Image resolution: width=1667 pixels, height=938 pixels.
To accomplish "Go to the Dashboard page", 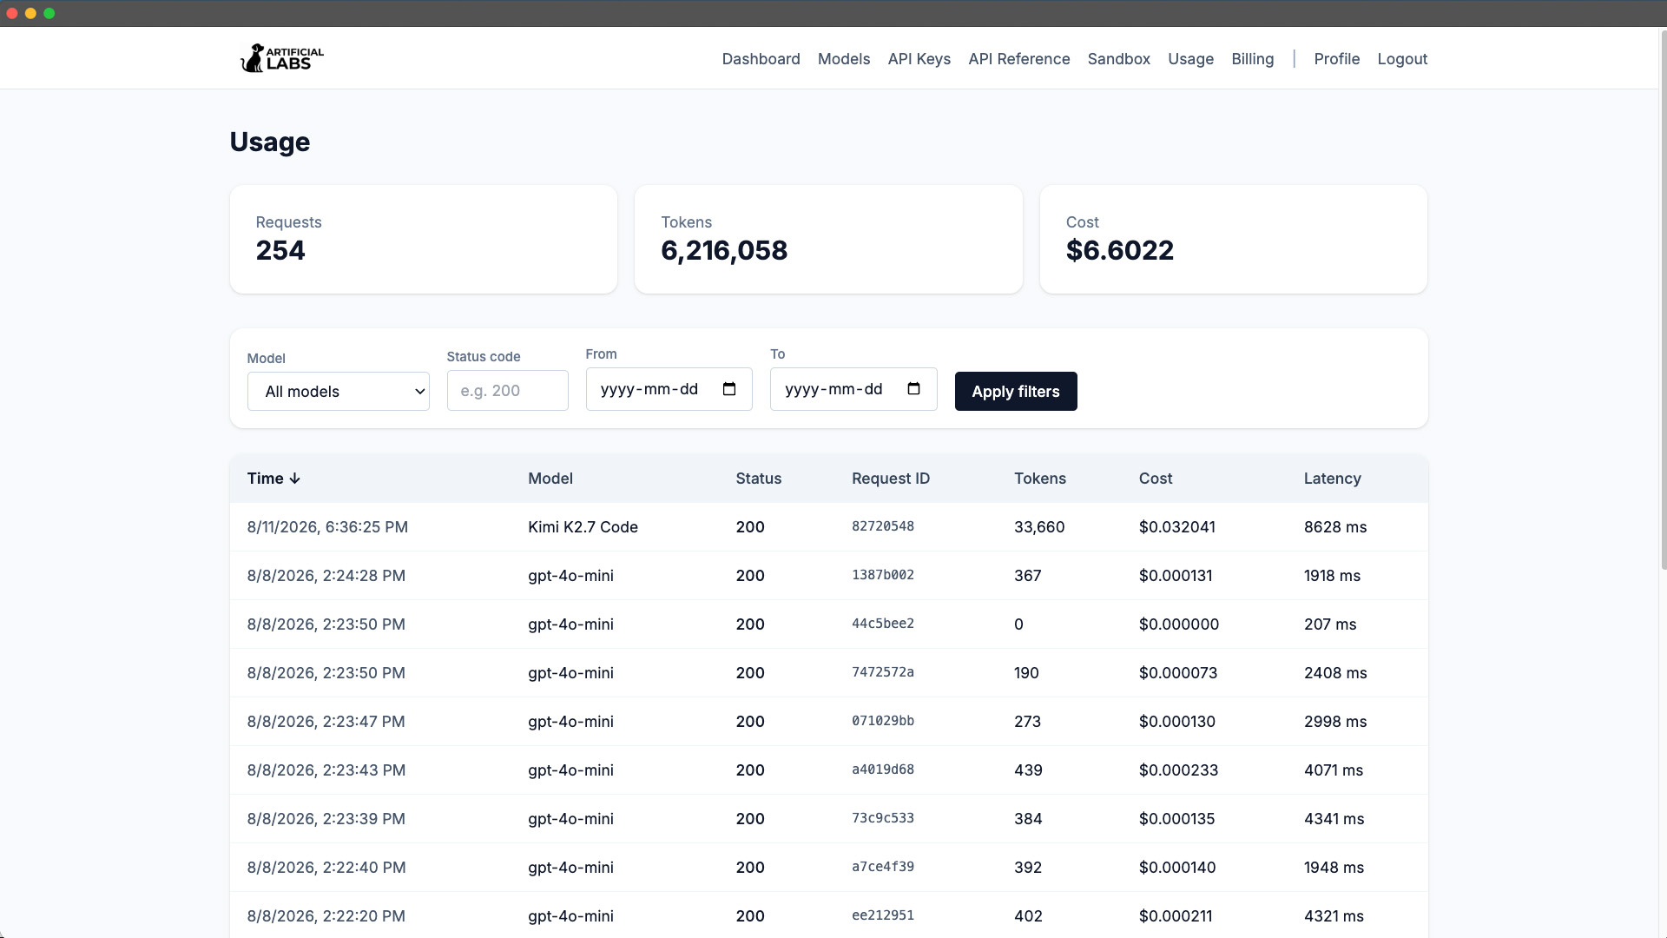I will pos(761,59).
